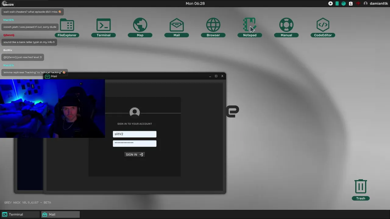Click the green rectangle status icon
390x219 pixels.
337,3
